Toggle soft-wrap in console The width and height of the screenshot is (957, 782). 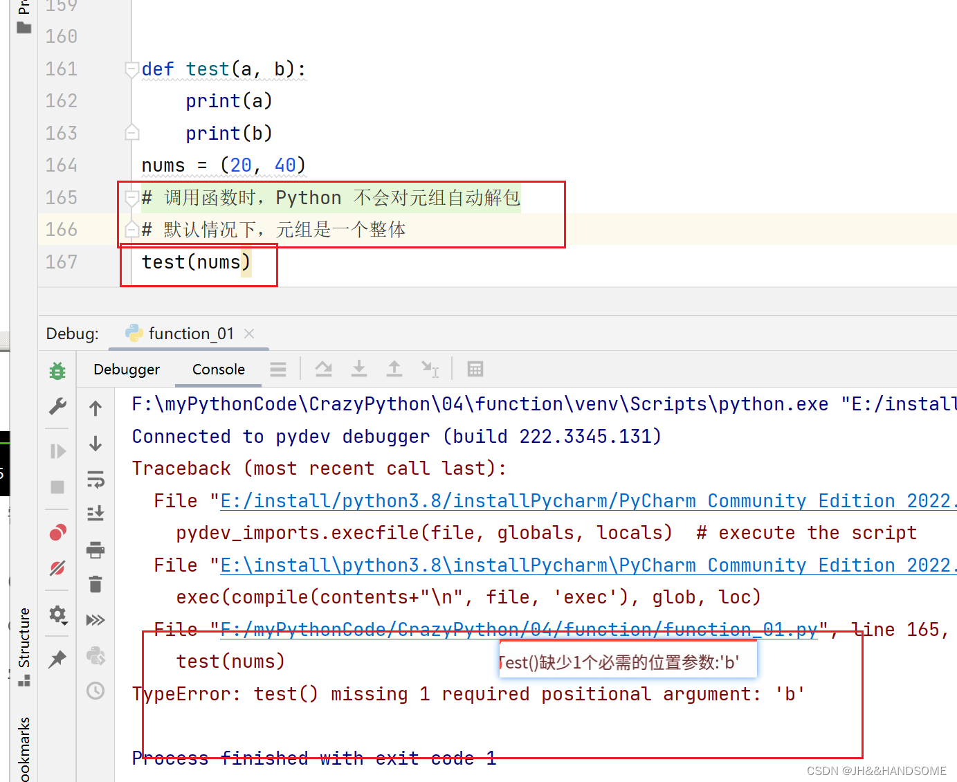95,479
